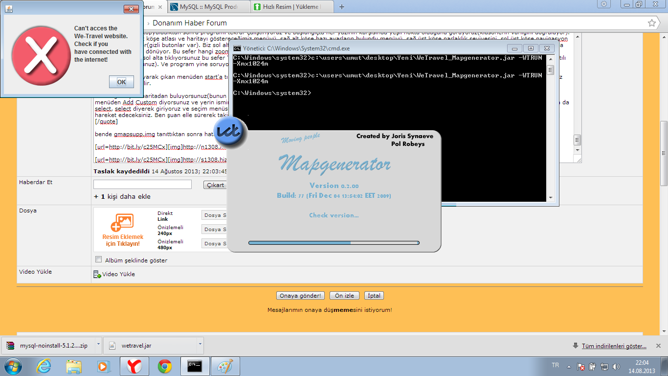Close the downloads bar with X
The width and height of the screenshot is (668, 376).
(658, 346)
